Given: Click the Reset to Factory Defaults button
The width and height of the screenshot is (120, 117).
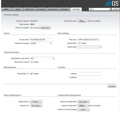Looking at the screenshot, I should coord(83,109).
